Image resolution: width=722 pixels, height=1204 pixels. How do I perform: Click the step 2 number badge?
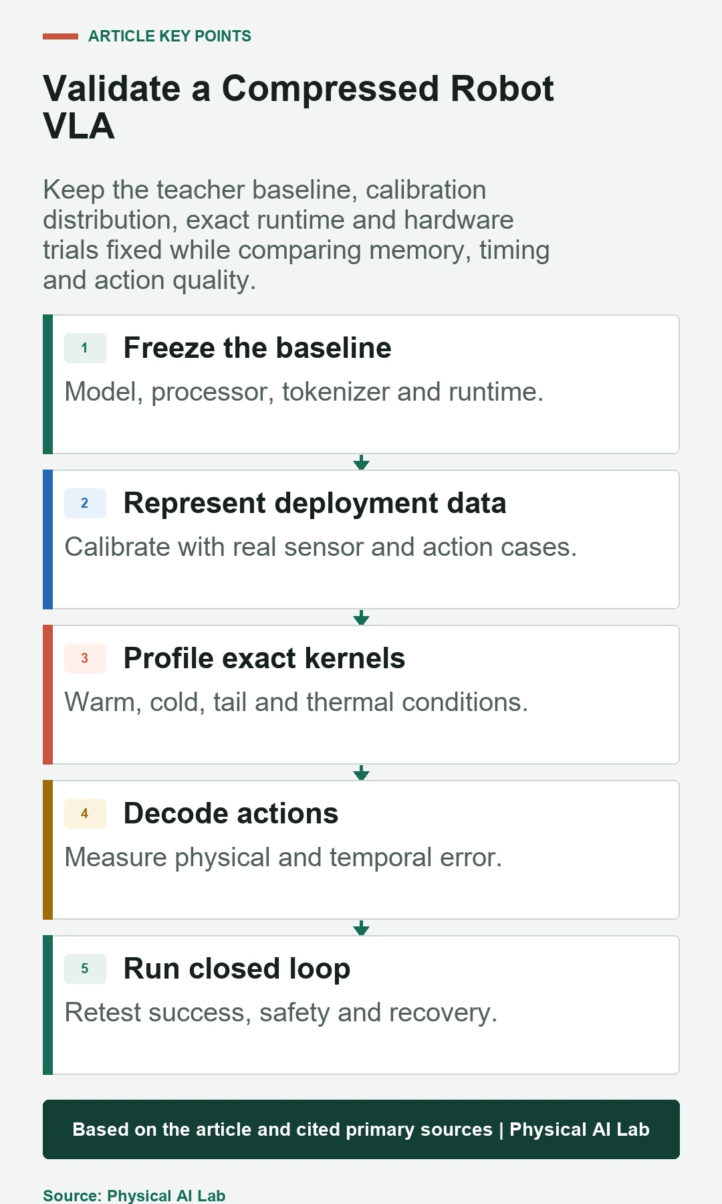click(85, 503)
